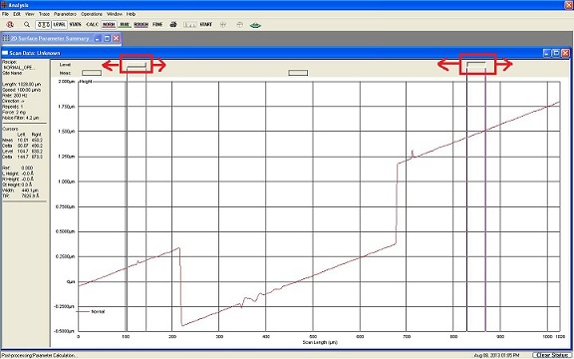Viewport: 574px width, 359px height.
Task: Click the left Level cursor handle
Action: click(137, 65)
